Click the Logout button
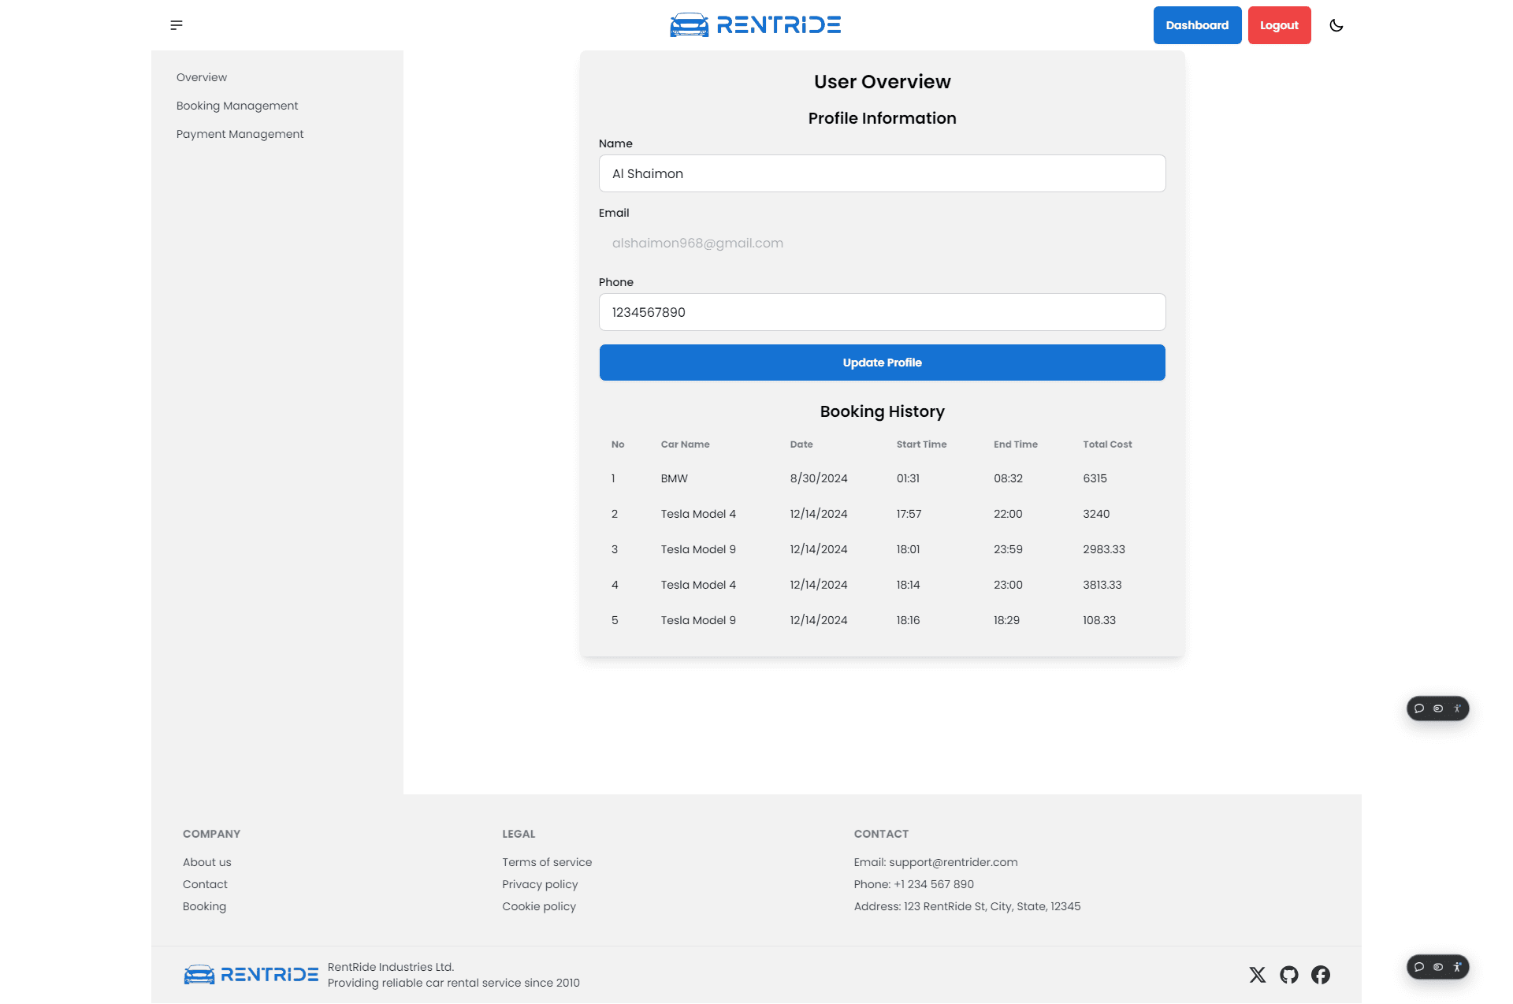The height and width of the screenshot is (1004, 1513). point(1279,24)
